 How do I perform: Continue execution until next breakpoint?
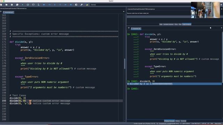coord(66,5)
